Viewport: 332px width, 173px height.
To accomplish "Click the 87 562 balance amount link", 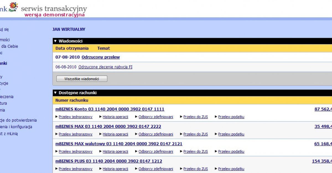I will 323,109.
